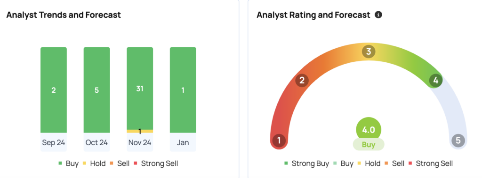Screen dimensions: 482x178
Task: Toggle Hold legend in Analyst Rating panel
Action: [x=369, y=163]
